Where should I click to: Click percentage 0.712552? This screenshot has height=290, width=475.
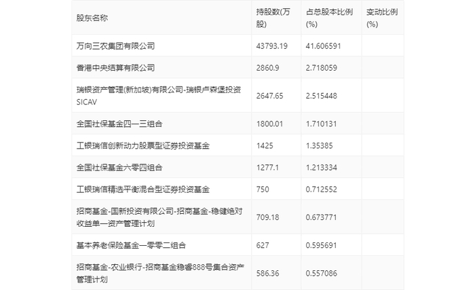coord(322,189)
